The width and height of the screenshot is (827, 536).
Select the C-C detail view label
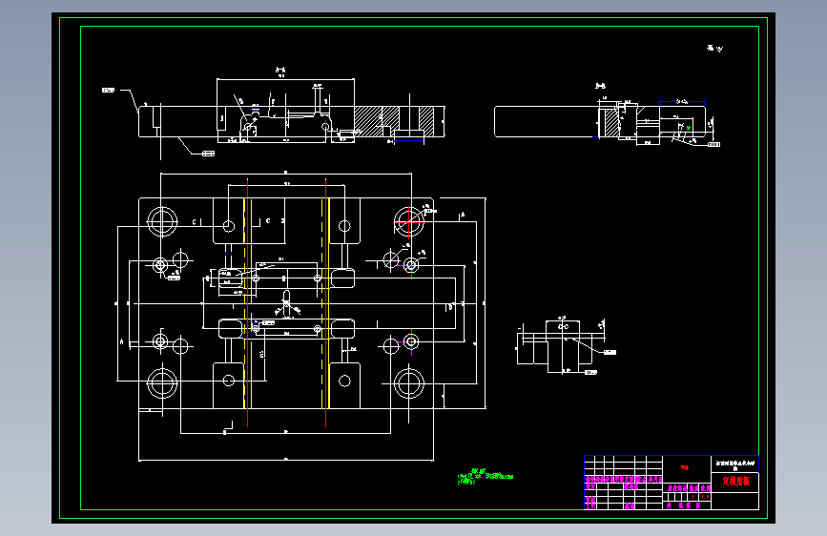(564, 326)
